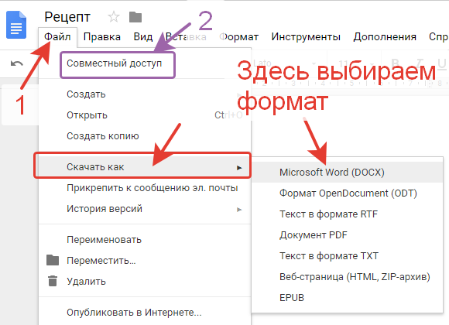The image size is (449, 325).
Task: Click trash icon next to Удалить
Action: point(53,281)
